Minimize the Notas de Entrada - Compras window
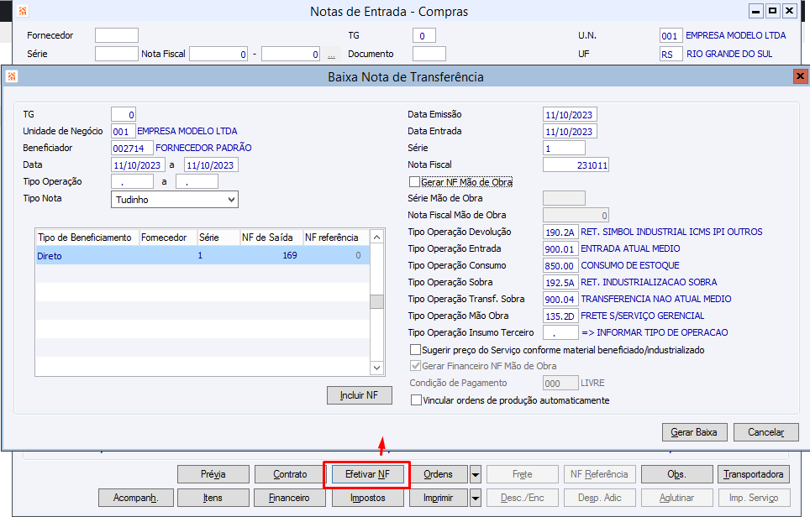Image resolution: width=810 pixels, height=517 pixels. pos(755,11)
